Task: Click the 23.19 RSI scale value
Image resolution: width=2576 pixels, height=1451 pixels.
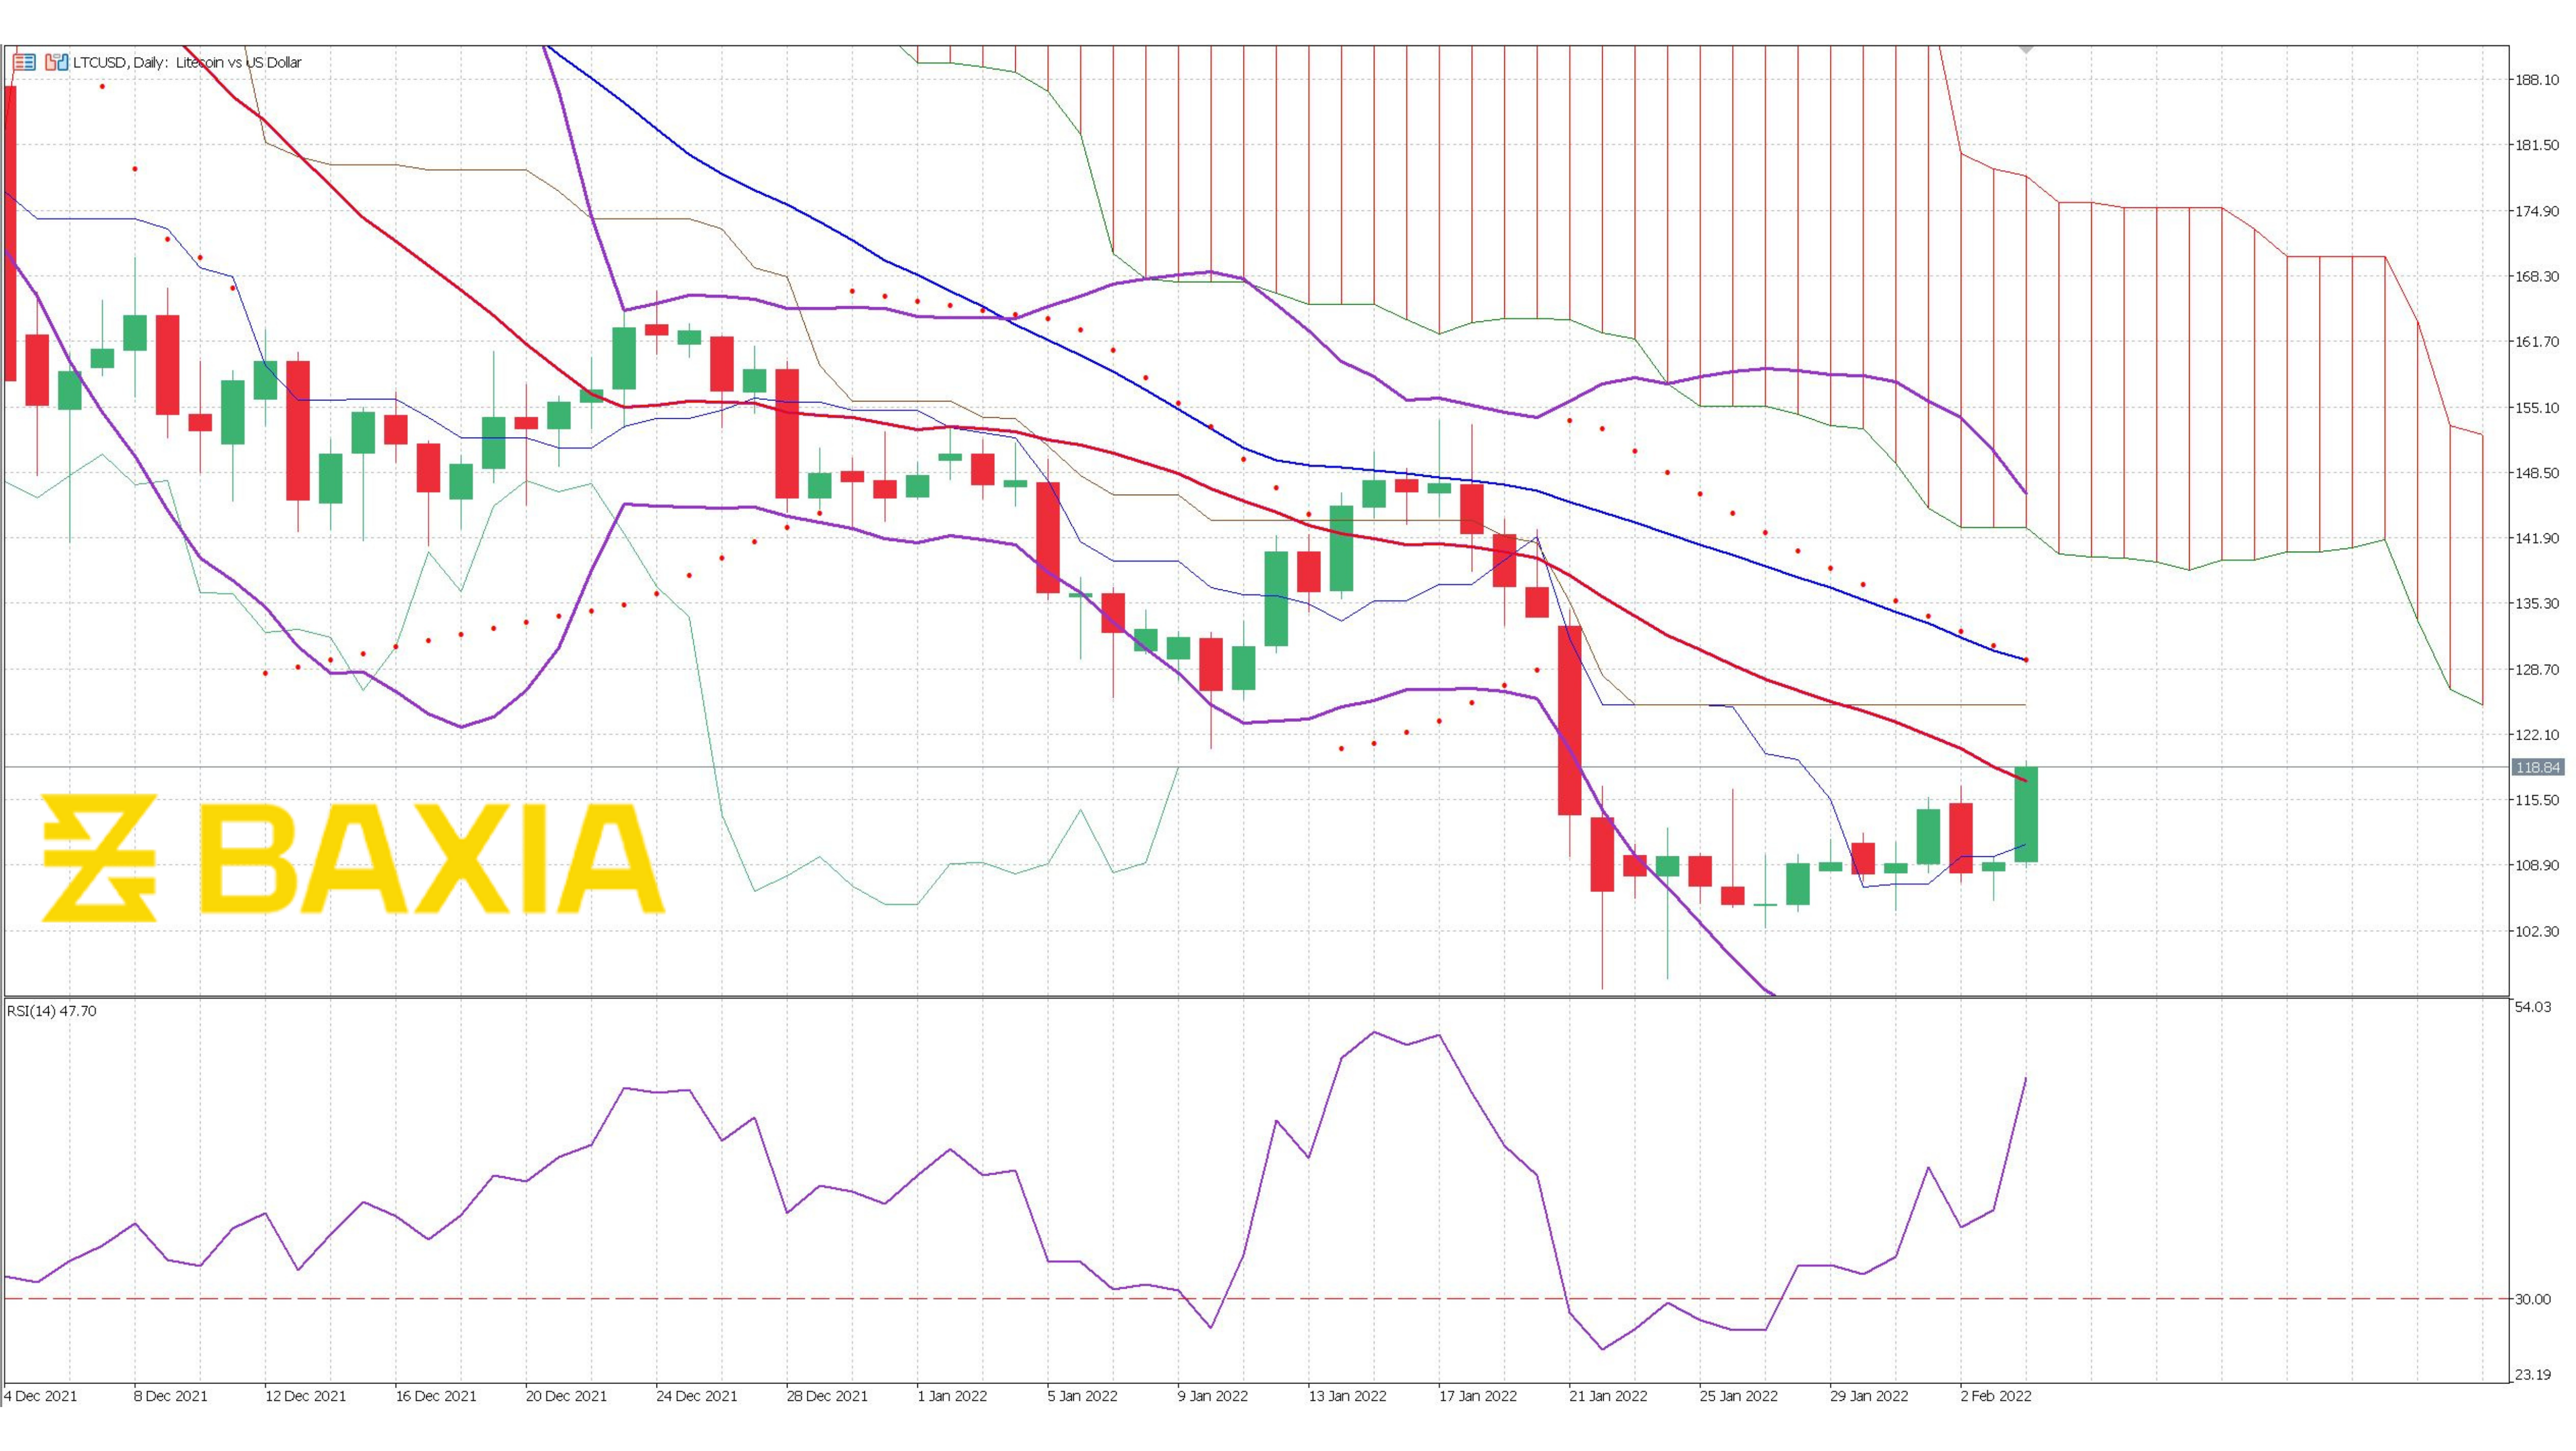Action: [x=2533, y=1375]
